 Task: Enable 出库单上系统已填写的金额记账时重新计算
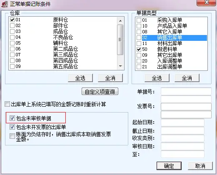7,104
